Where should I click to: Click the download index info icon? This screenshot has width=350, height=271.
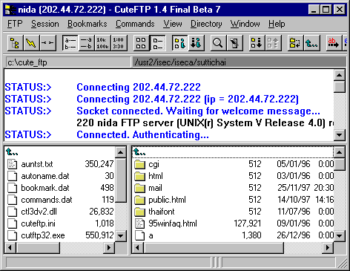196,43
